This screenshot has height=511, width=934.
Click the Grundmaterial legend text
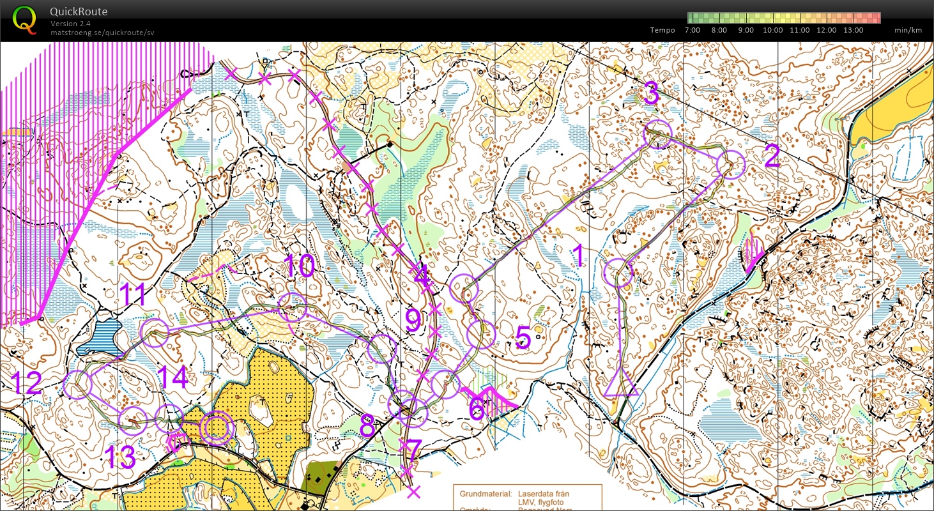pyautogui.click(x=486, y=494)
